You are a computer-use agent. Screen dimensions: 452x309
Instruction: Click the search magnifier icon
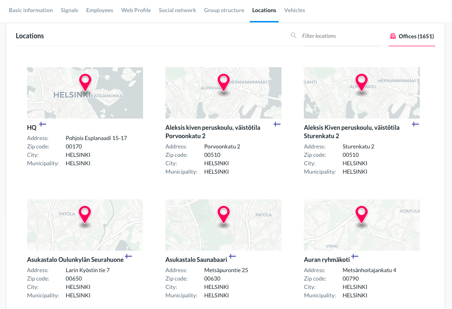pyautogui.click(x=294, y=35)
